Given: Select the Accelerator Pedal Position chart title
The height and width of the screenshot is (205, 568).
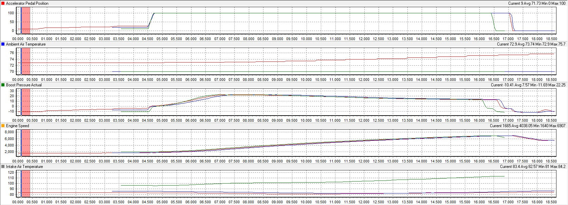Looking at the screenshot, I should click(27, 3).
